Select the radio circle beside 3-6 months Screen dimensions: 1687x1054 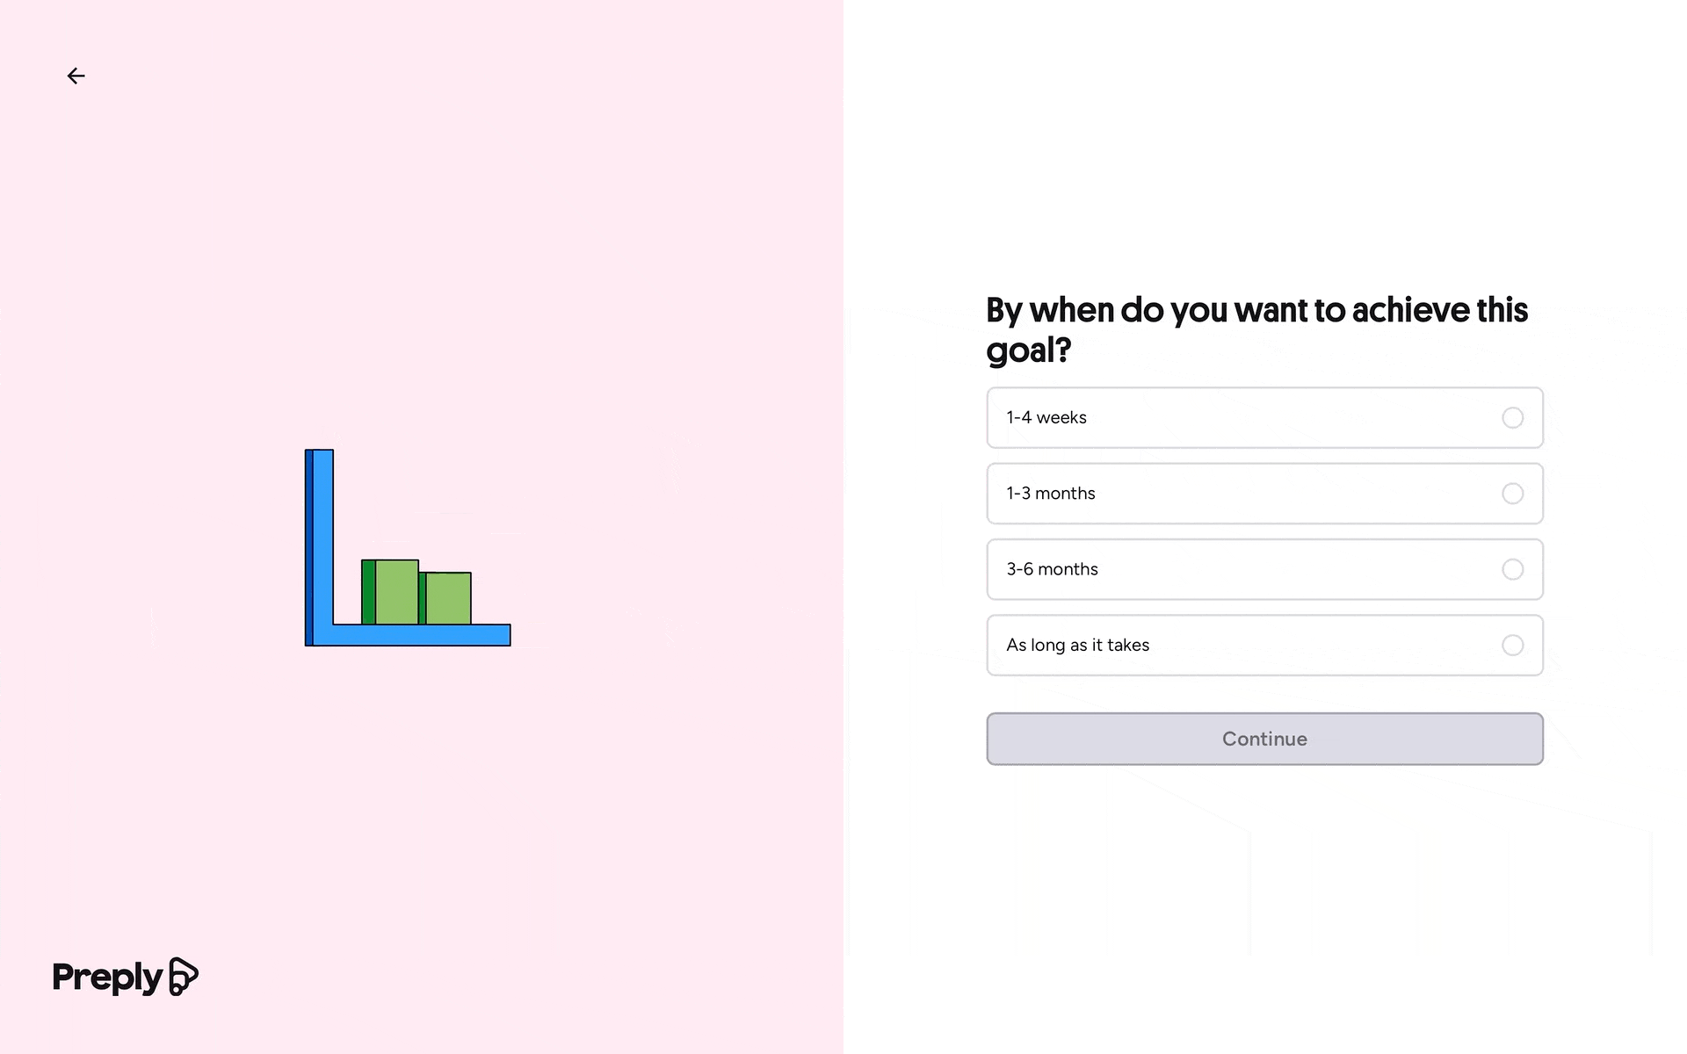(1513, 569)
